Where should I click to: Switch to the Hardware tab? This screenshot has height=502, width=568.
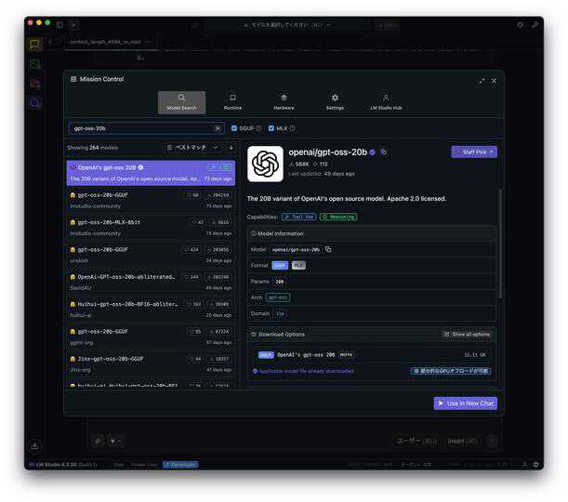284,101
